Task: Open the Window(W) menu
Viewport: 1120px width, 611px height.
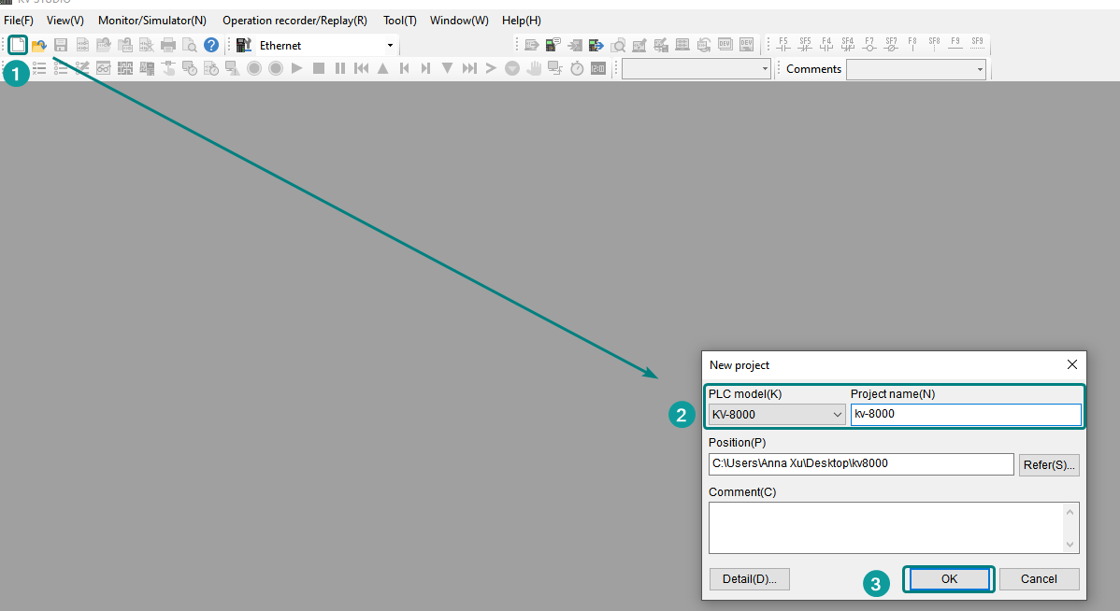Action: point(459,20)
